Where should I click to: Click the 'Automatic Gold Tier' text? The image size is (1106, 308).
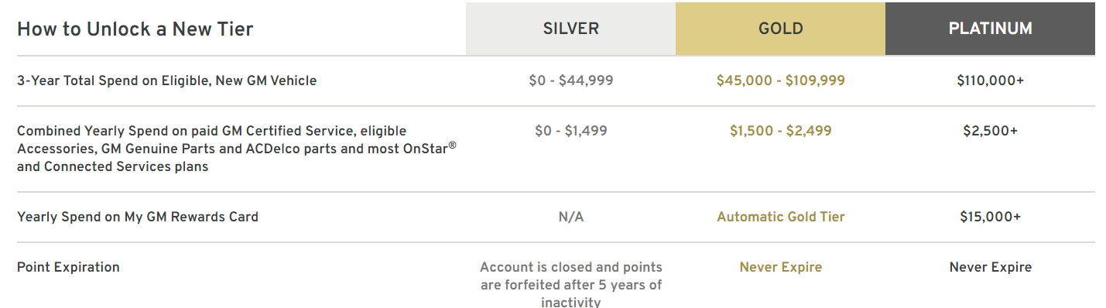coord(780,217)
